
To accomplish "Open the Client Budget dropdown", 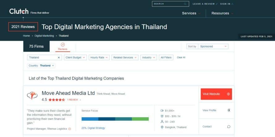I will (x=75, y=57).
